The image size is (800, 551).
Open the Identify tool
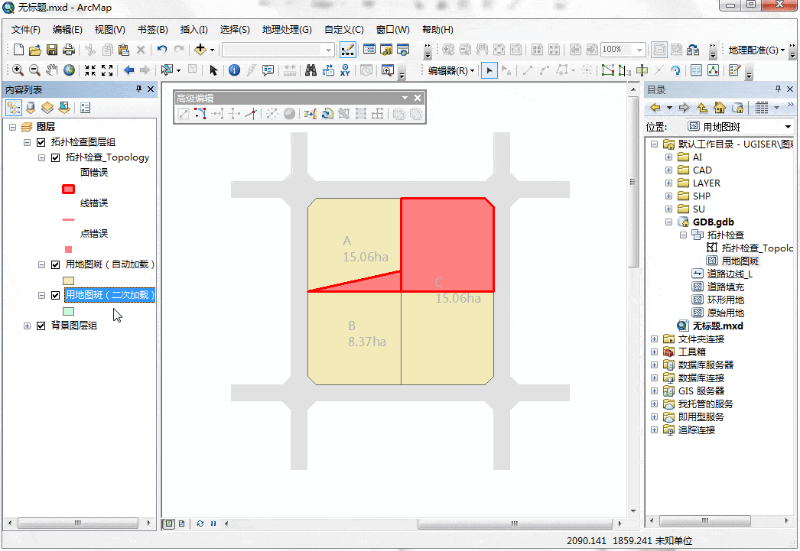point(234,70)
